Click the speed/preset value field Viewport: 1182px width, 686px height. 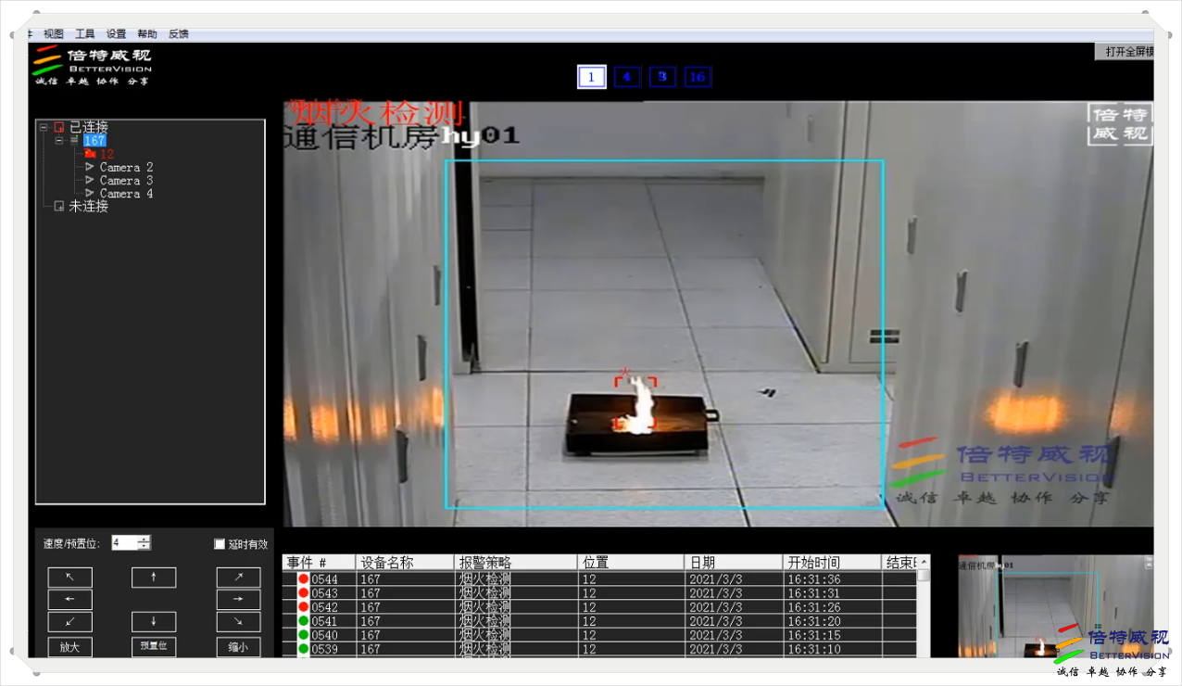tap(124, 543)
